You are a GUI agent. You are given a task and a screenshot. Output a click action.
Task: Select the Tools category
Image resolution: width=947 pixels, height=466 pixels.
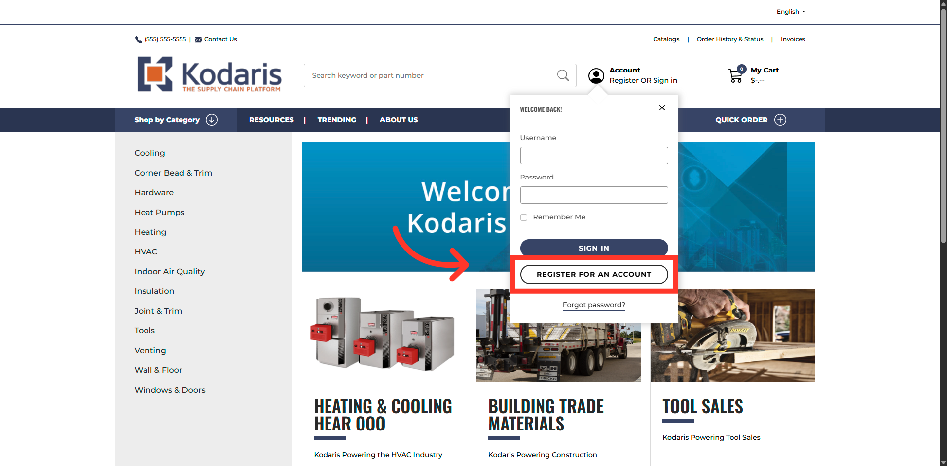click(x=145, y=331)
